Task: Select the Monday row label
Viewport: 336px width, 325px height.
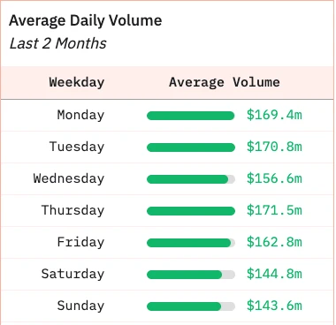Action: pyautogui.click(x=80, y=115)
